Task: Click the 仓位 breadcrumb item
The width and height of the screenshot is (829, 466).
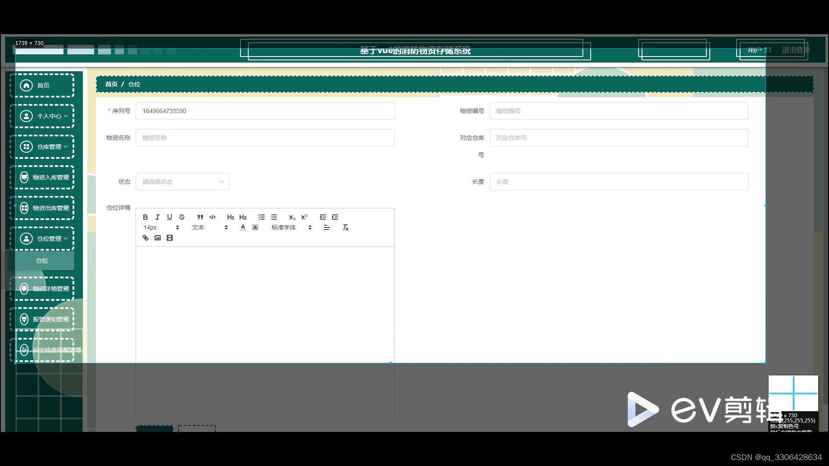Action: tap(134, 84)
